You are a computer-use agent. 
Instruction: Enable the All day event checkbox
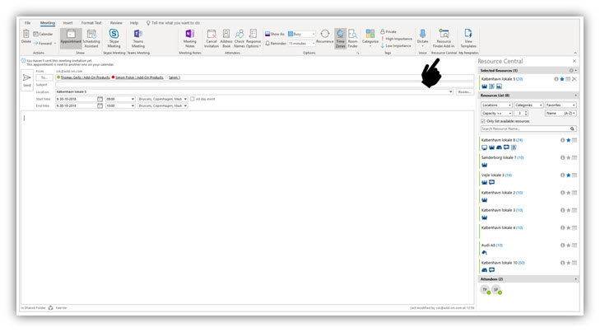click(193, 99)
